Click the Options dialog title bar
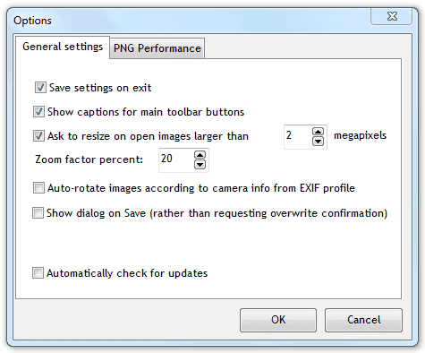 pos(191,21)
